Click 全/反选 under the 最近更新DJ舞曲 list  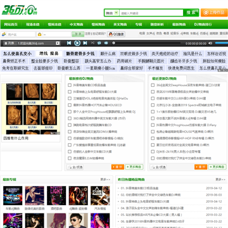click(158, 167)
